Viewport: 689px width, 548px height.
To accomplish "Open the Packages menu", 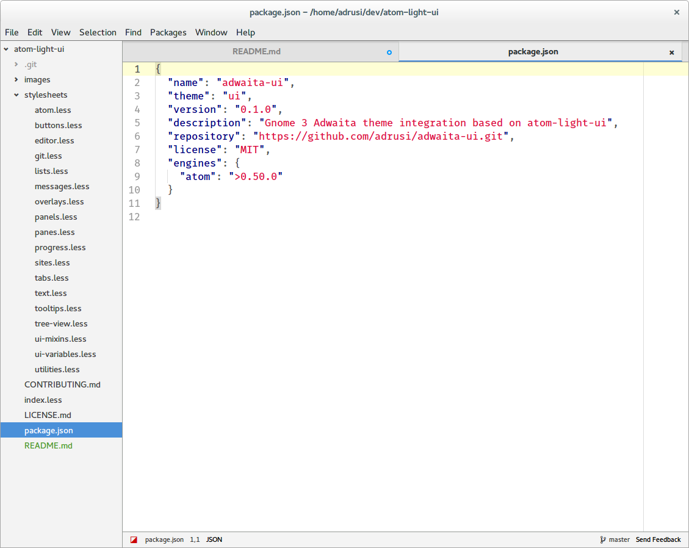I will coord(168,32).
